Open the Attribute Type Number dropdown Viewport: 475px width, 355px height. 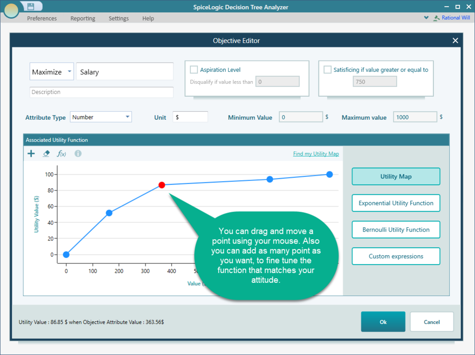click(x=101, y=117)
